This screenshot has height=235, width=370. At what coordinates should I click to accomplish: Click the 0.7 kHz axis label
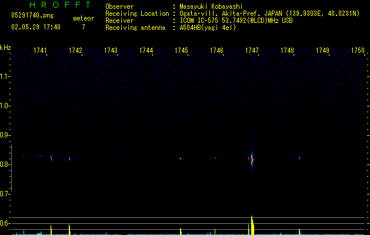click(5, 194)
